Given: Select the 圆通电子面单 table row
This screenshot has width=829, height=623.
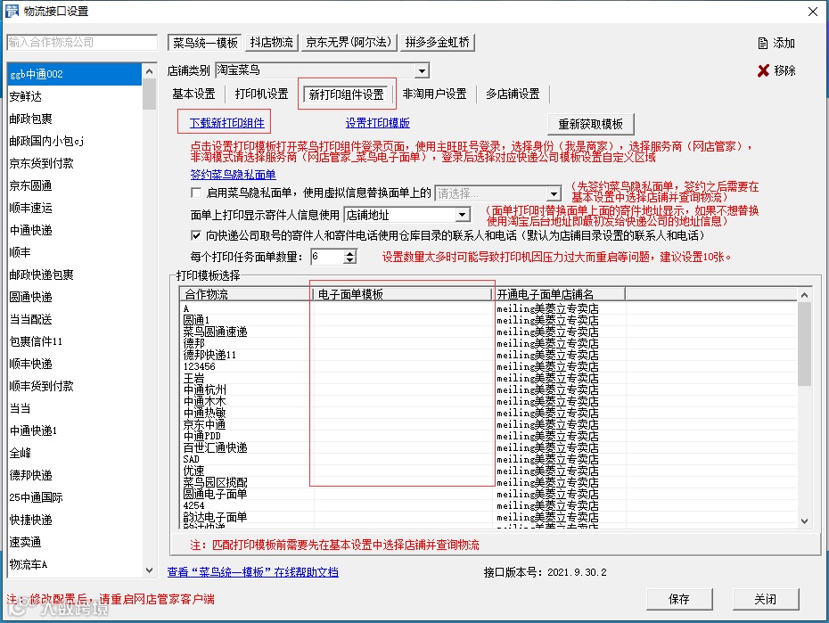Looking at the screenshot, I should click(x=488, y=494).
